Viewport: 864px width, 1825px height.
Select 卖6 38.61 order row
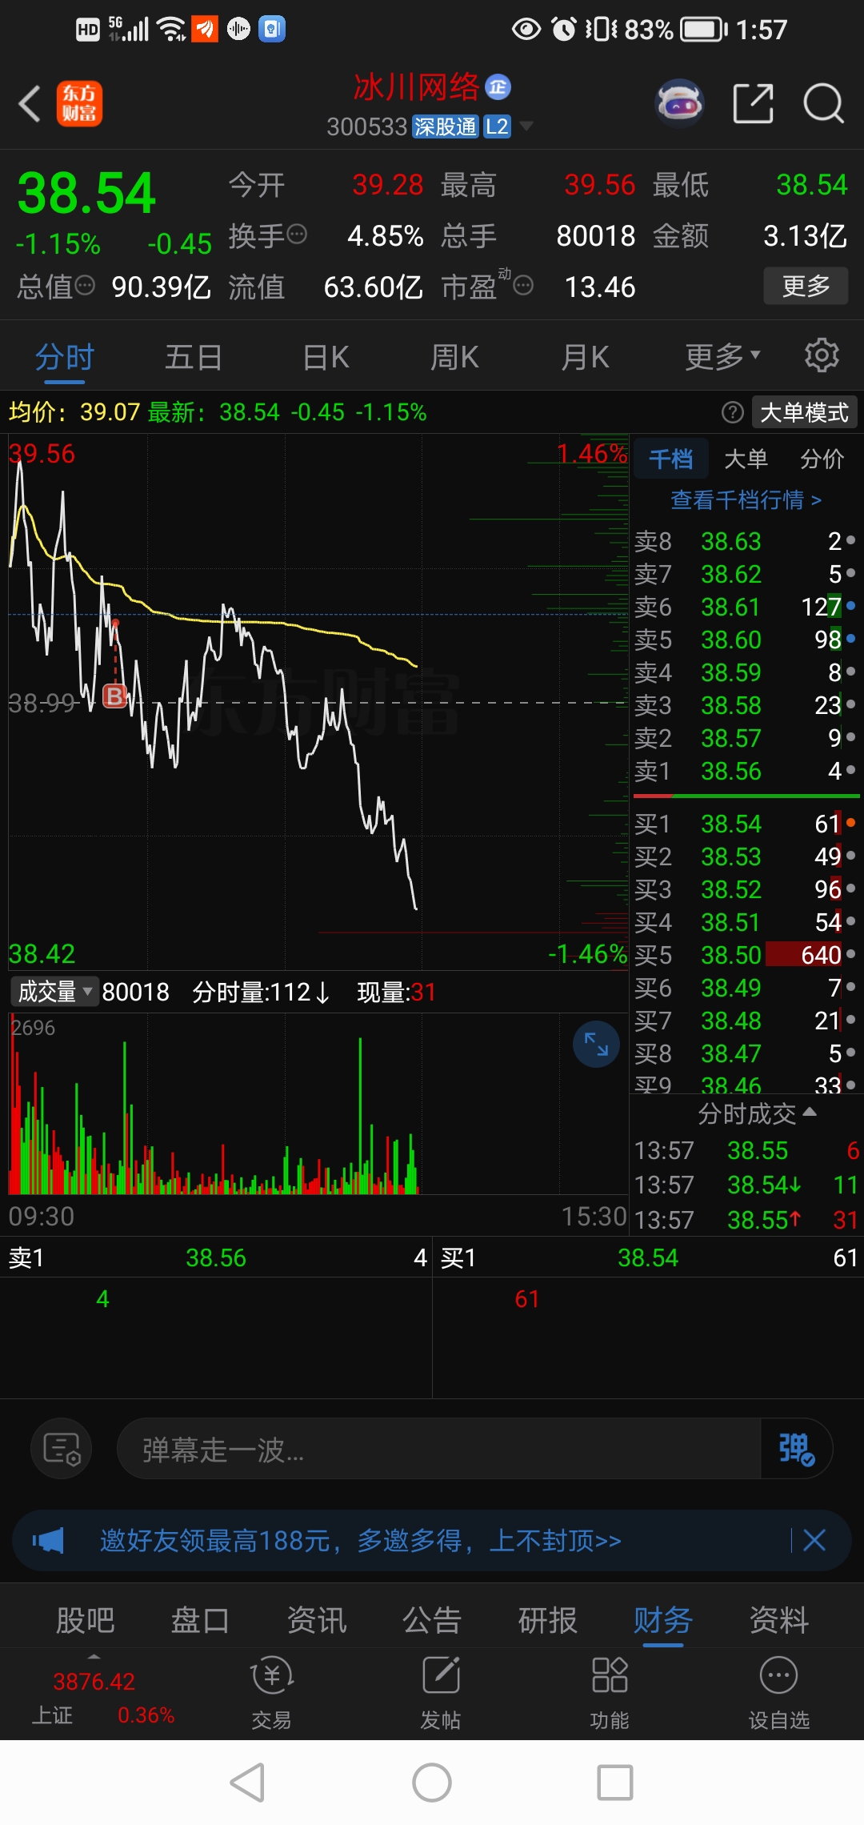coord(745,607)
